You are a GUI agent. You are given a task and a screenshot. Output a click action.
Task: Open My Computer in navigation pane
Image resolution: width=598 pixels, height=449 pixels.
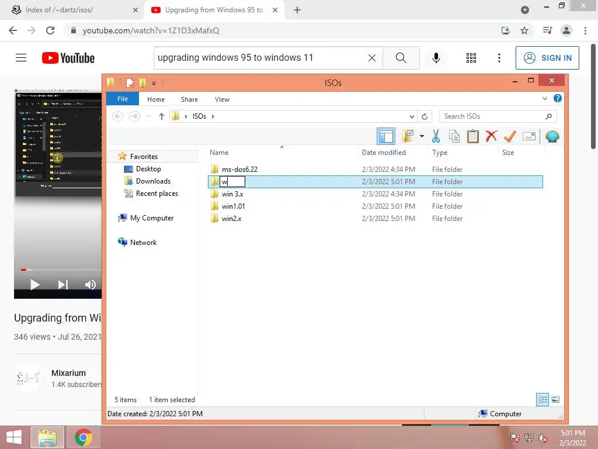pyautogui.click(x=151, y=217)
